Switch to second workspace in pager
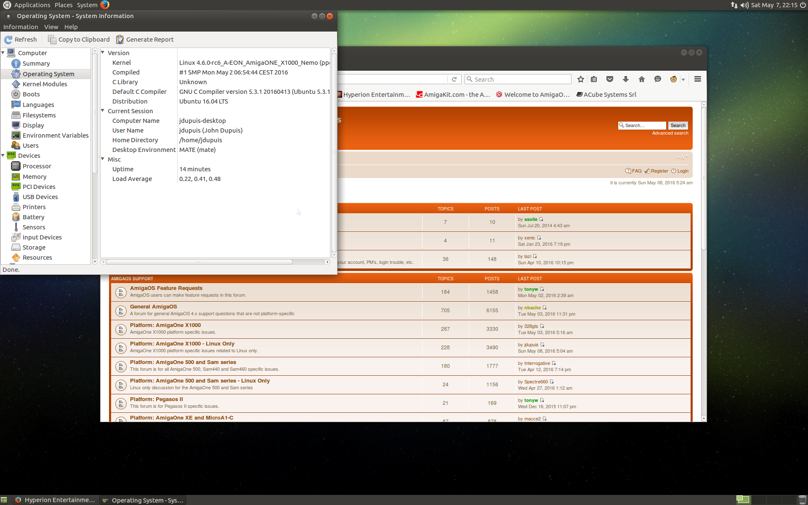Viewport: 808px width, 505px height. coord(760,500)
